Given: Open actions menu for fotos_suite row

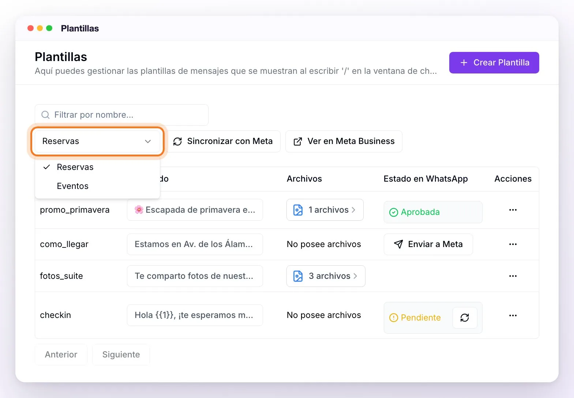Looking at the screenshot, I should coord(513,276).
